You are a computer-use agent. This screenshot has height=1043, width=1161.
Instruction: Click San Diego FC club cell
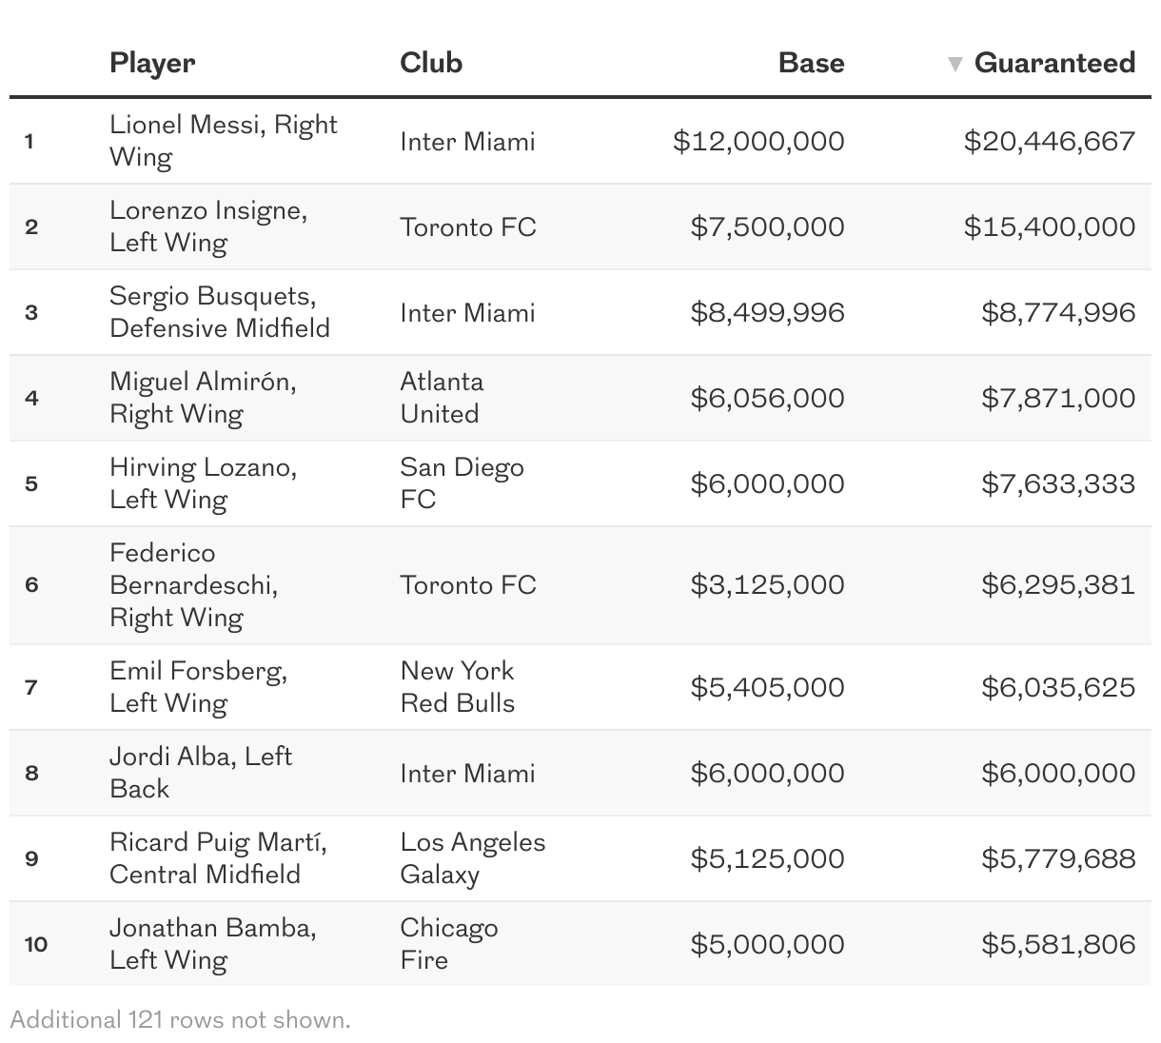pyautogui.click(x=462, y=483)
